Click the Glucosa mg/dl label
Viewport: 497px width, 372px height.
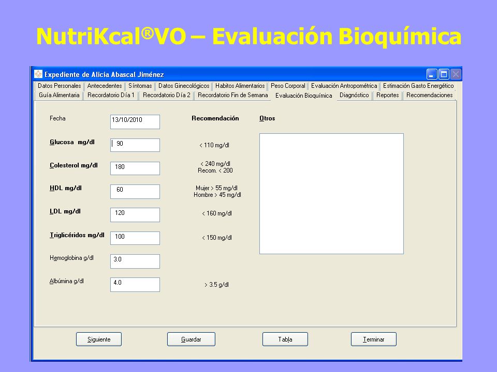72,143
